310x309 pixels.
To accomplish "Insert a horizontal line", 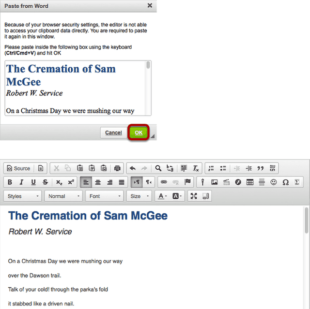I will 262,182.
